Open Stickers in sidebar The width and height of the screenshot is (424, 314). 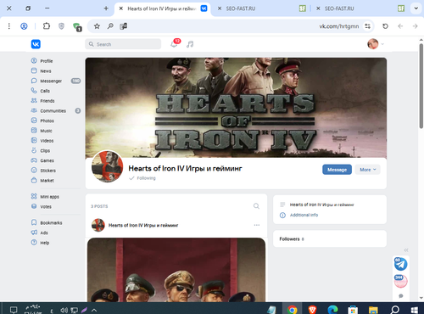pos(47,171)
